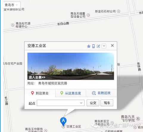This screenshot has width=143, height=132.
Task: Click the 新金石石材公司 label text
Action: [105, 11]
